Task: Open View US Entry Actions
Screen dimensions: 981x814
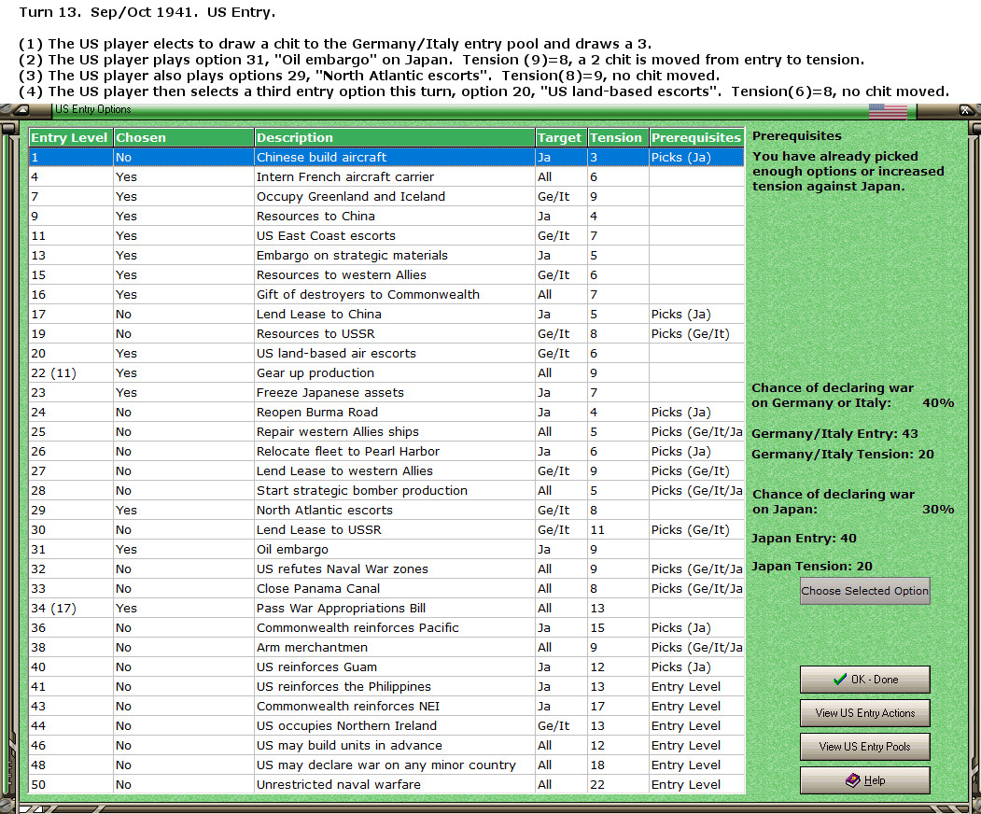Action: [864, 713]
